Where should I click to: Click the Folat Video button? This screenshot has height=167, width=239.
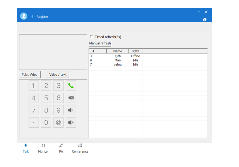30,75
